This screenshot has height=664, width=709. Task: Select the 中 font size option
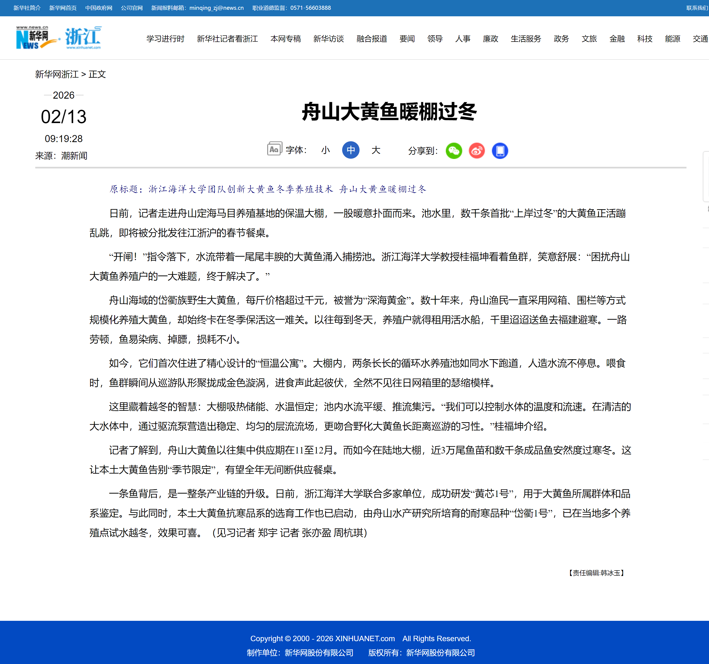pos(351,150)
